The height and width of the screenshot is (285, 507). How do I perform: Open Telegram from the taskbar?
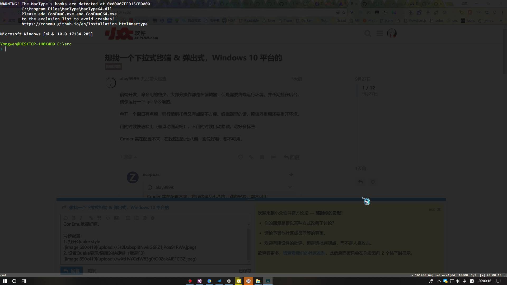tap(219, 281)
